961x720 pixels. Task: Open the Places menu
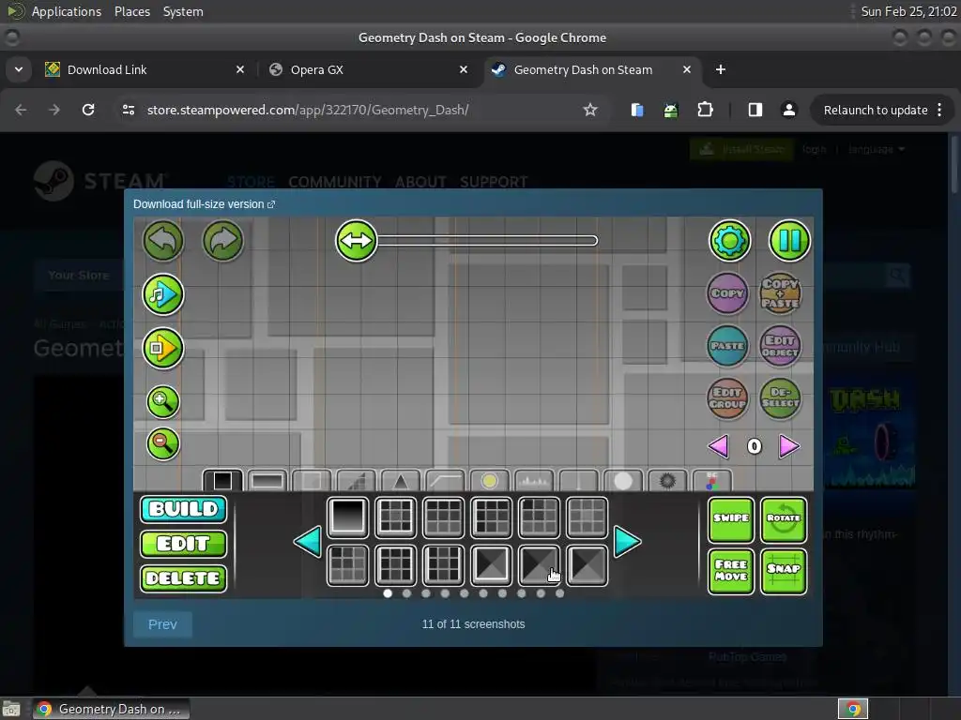coord(131,11)
